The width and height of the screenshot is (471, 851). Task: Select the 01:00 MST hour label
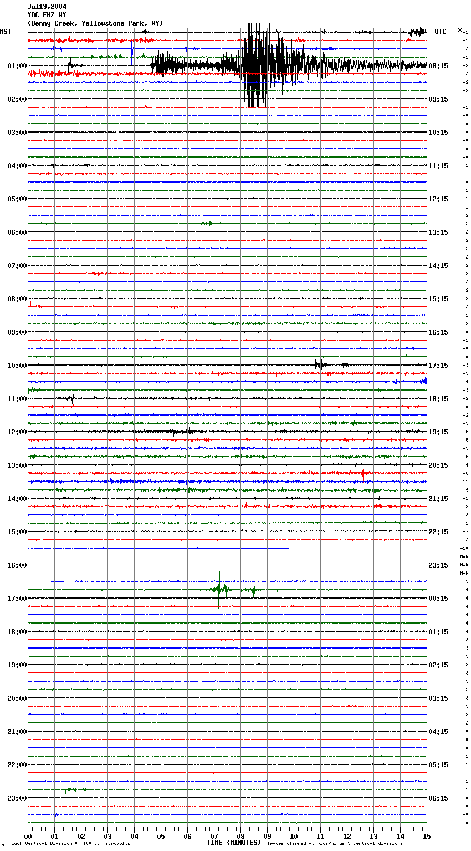pos(17,66)
